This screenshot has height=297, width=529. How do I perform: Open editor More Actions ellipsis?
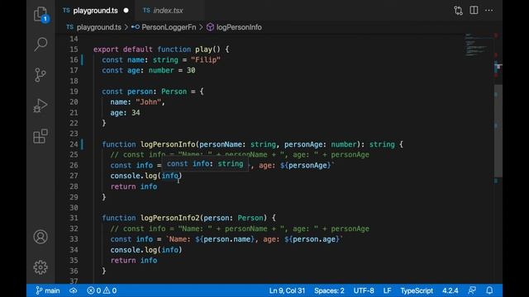[x=488, y=11]
